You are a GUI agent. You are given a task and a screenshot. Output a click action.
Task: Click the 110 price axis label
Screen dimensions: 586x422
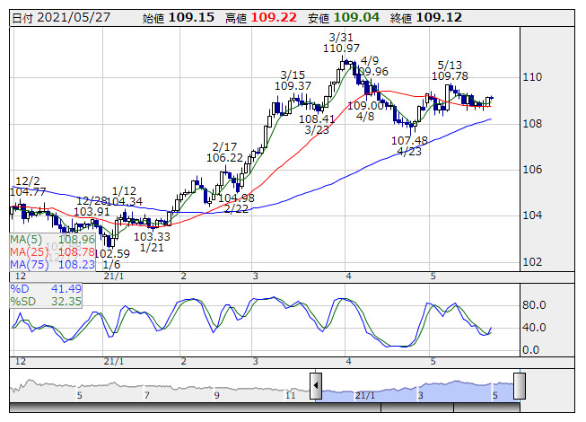point(532,77)
